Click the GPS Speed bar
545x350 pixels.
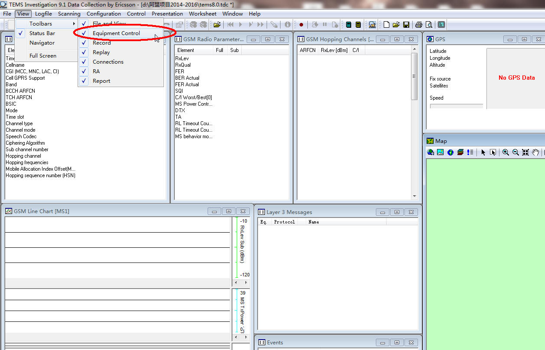[456, 106]
